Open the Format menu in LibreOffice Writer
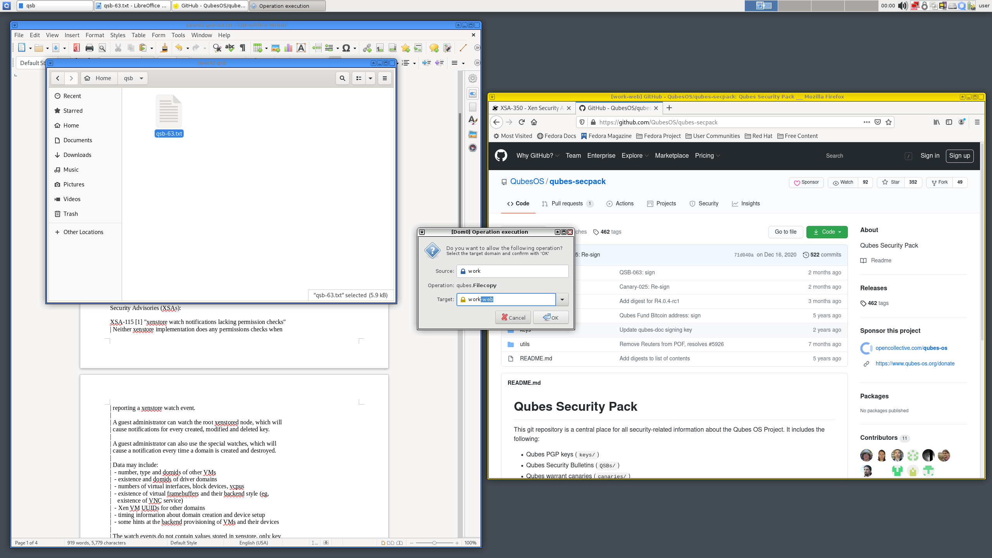This screenshot has height=558, width=992. point(95,35)
